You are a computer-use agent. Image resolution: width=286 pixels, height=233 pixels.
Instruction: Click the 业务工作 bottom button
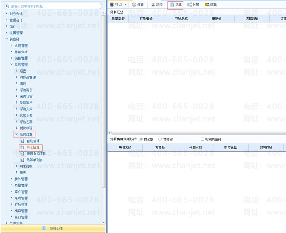[x=53, y=228]
